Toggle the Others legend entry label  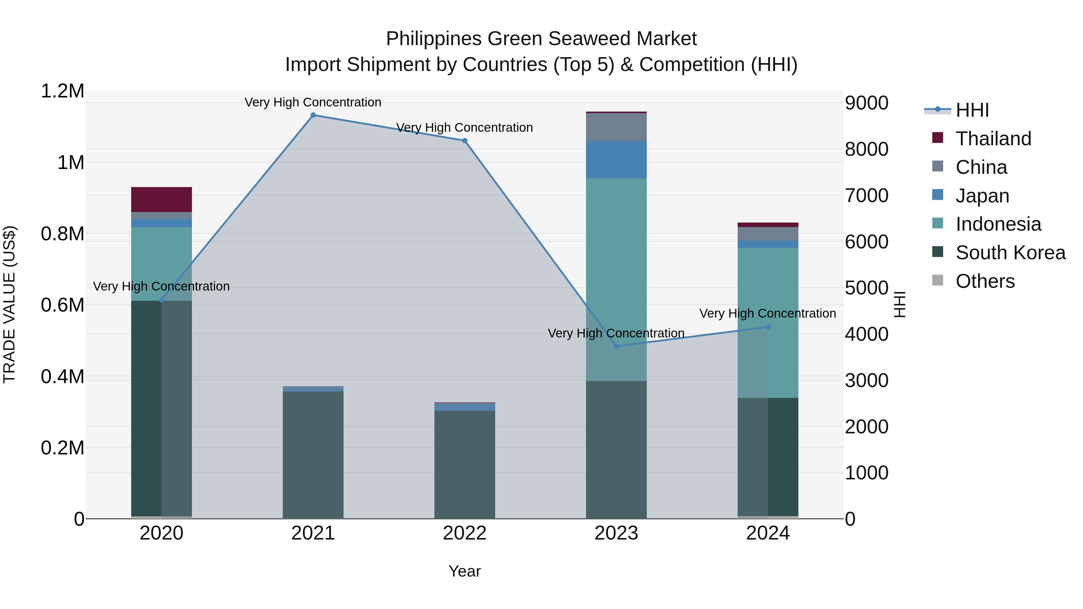pos(985,281)
